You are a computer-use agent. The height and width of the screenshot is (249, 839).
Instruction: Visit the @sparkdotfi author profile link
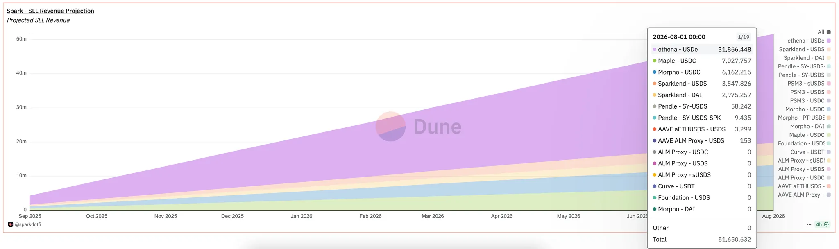tap(28, 224)
